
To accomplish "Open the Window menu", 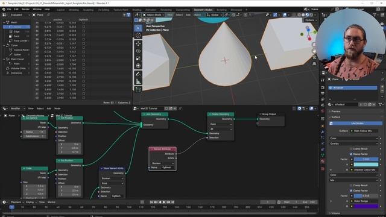I will 37,9.
